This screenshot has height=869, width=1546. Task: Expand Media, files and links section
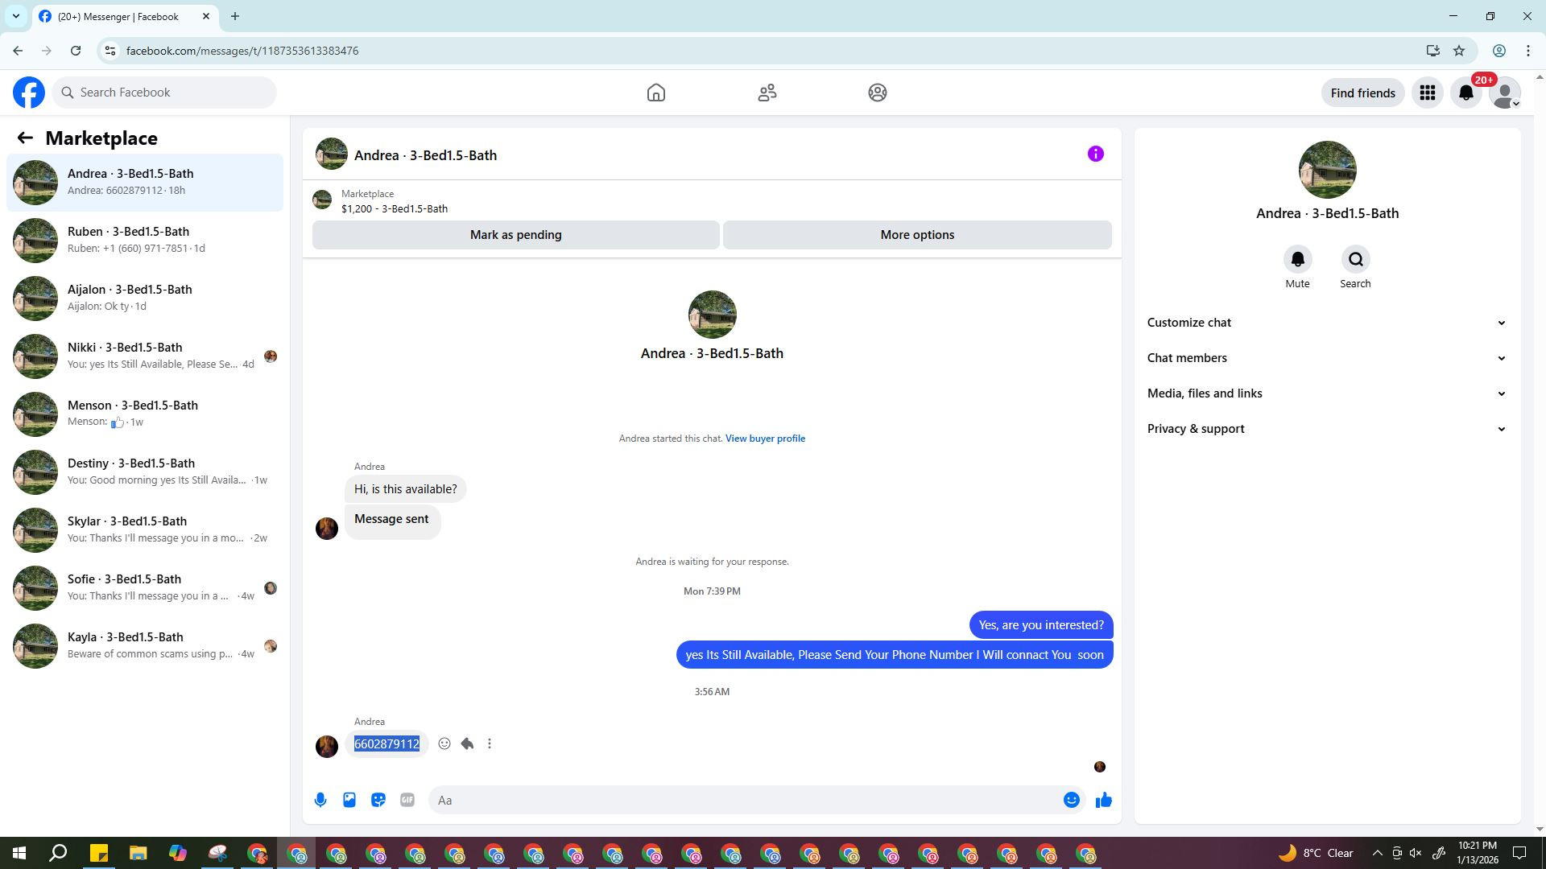1326,393
